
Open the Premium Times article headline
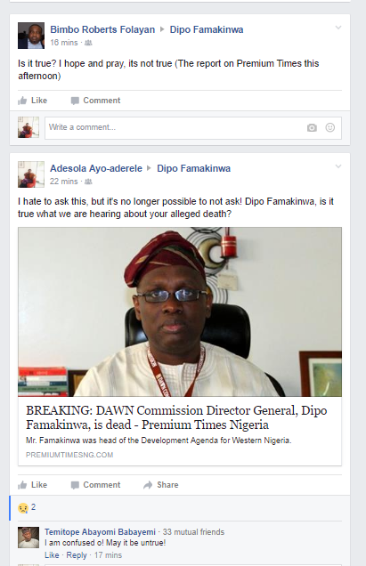pyautogui.click(x=176, y=417)
